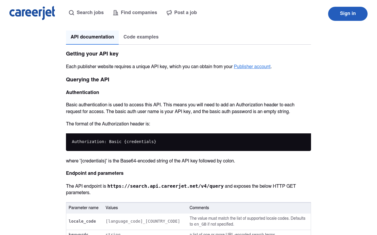377x235 pixels.
Task: Click the careerjet logo
Action: (32, 13)
